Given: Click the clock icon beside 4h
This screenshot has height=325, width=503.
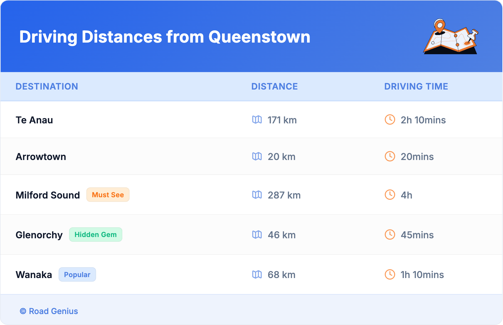Looking at the screenshot, I should pyautogui.click(x=390, y=195).
